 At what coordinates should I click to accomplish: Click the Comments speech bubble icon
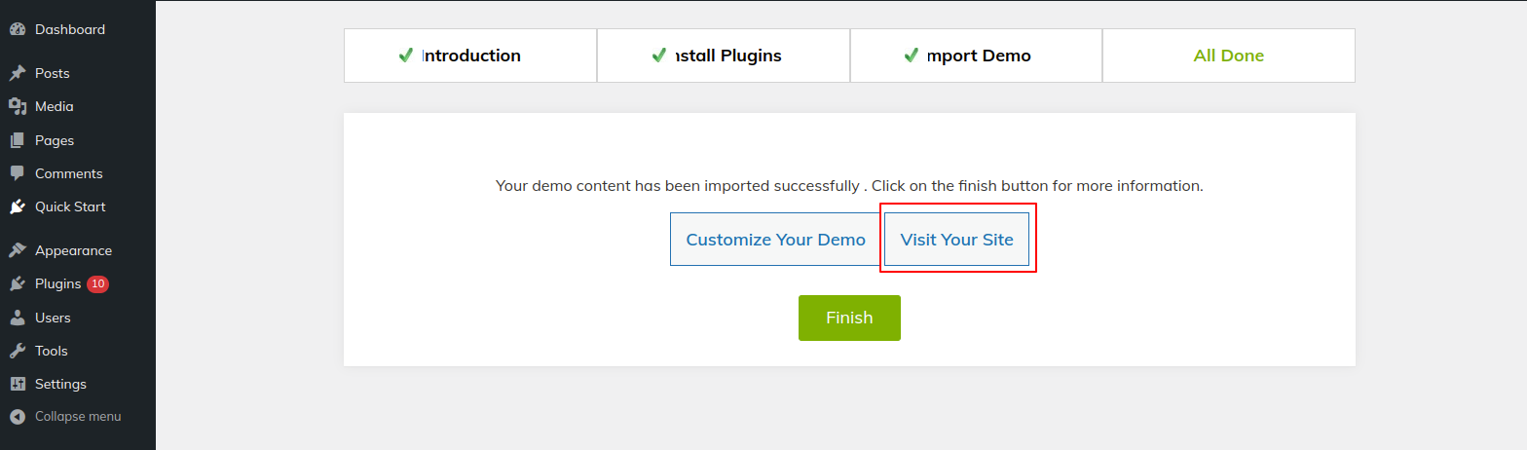(x=17, y=173)
